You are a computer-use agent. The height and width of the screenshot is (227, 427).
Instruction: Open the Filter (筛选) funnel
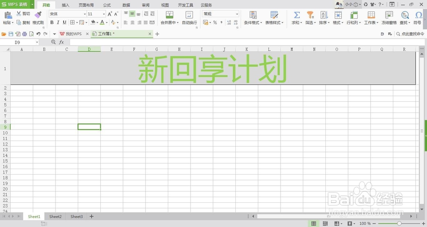pos(310,15)
